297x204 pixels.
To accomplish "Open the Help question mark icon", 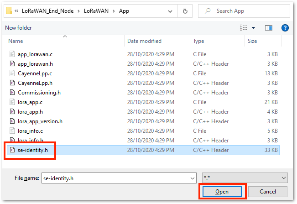I will [285, 28].
